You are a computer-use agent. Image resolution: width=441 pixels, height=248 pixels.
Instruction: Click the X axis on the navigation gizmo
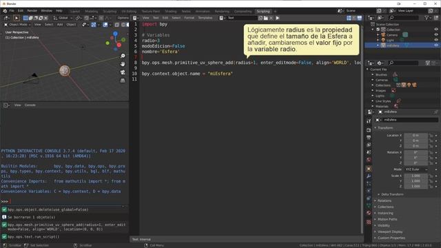pos(119,45)
